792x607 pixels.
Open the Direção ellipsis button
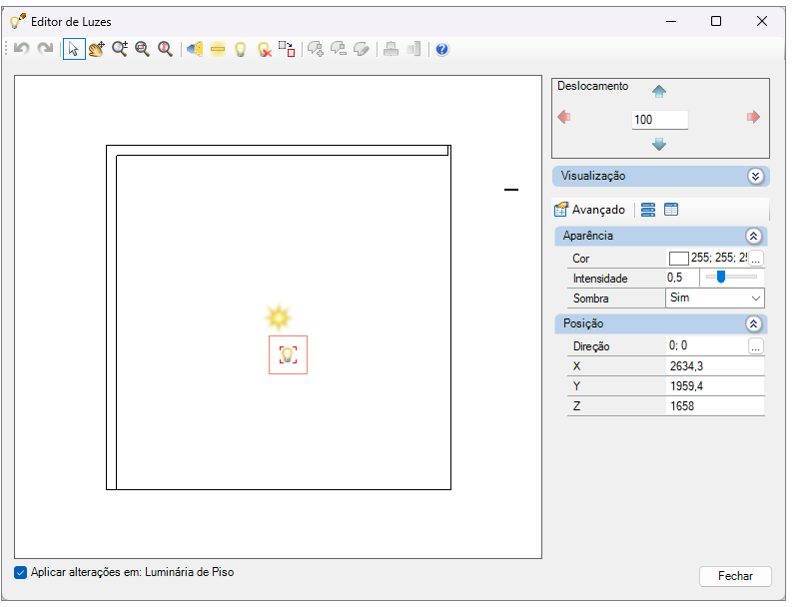pyautogui.click(x=756, y=346)
